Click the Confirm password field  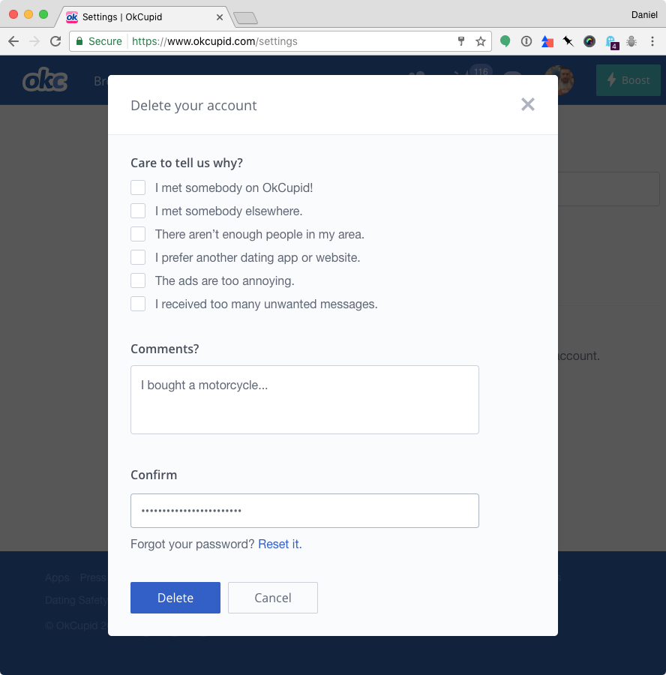click(x=304, y=511)
